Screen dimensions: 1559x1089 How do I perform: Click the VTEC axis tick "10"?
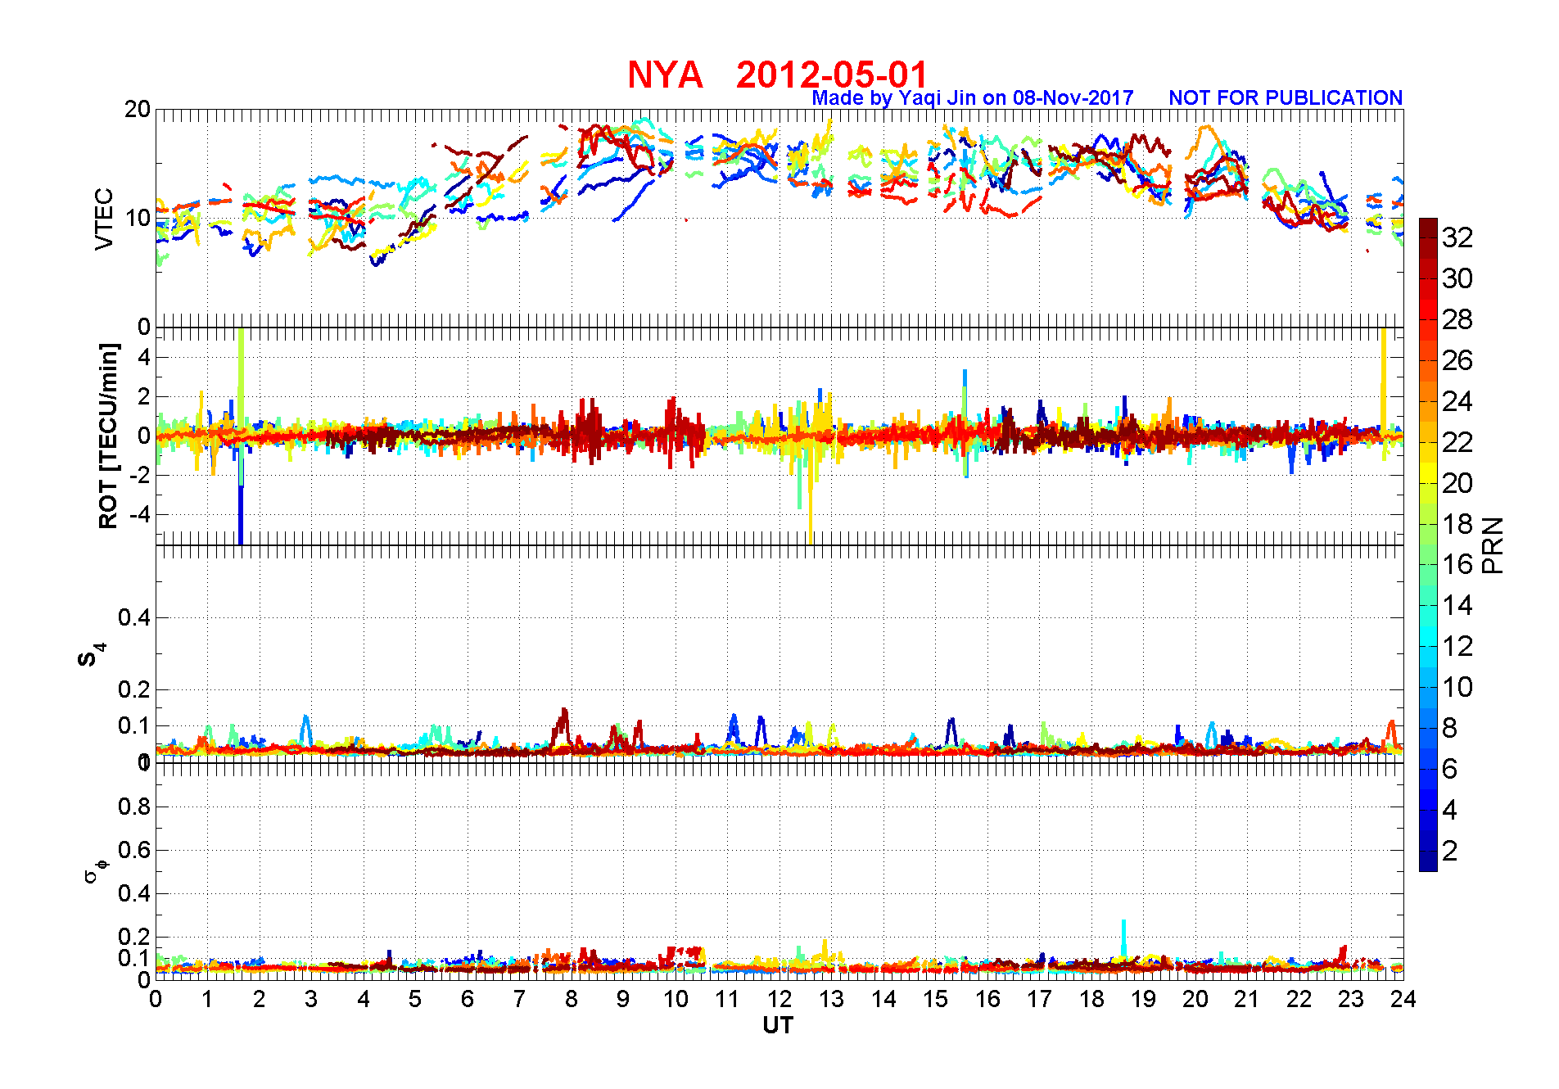(138, 218)
